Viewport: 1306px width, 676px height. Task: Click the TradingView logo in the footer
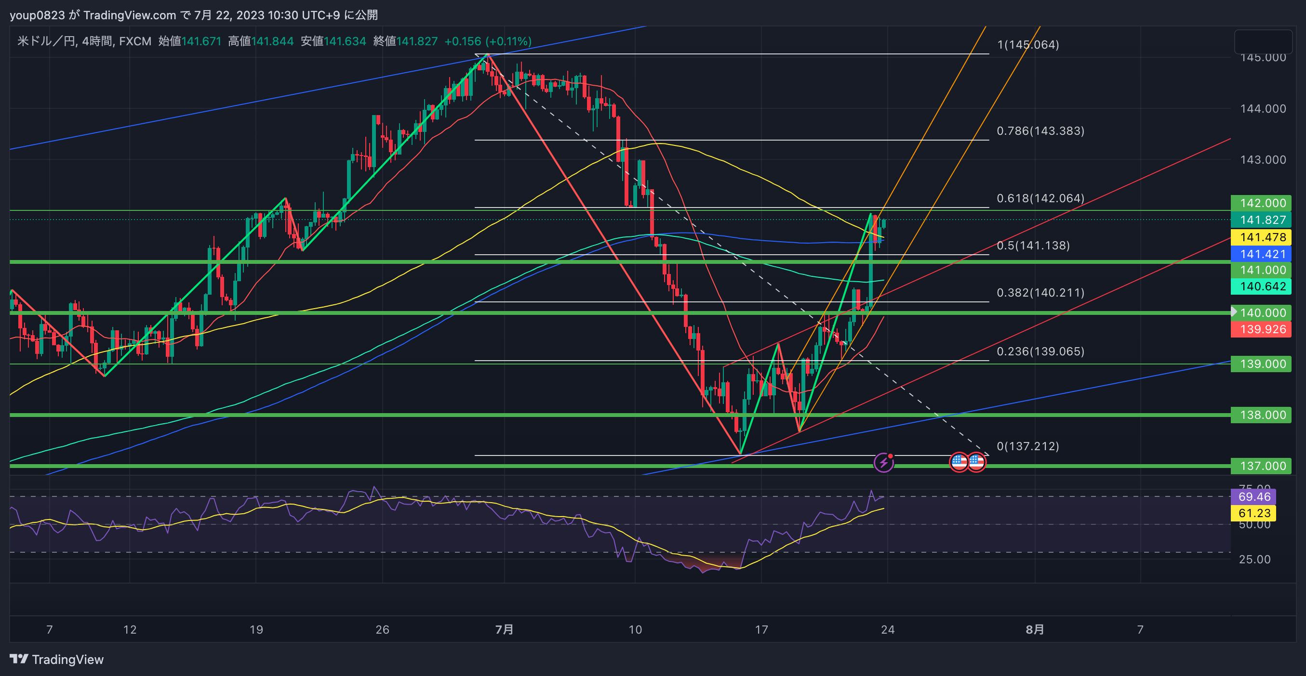tap(56, 659)
